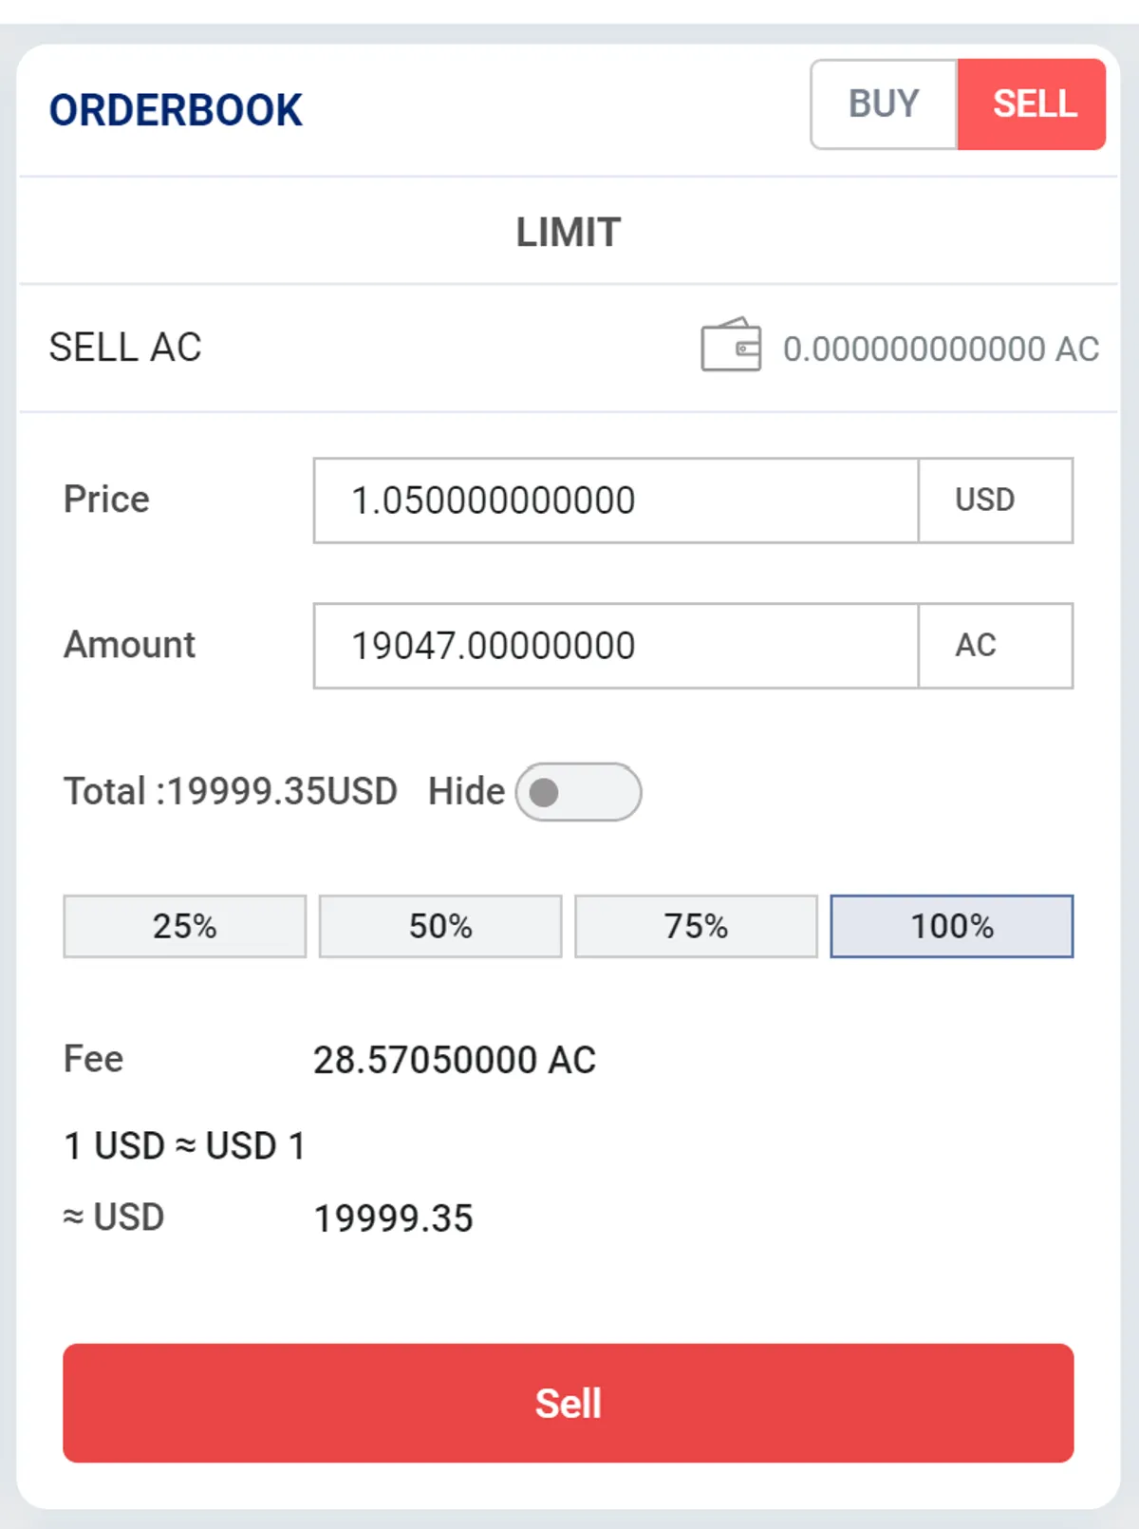The width and height of the screenshot is (1139, 1529).
Task: Pick the 75% amount option
Action: 696,926
